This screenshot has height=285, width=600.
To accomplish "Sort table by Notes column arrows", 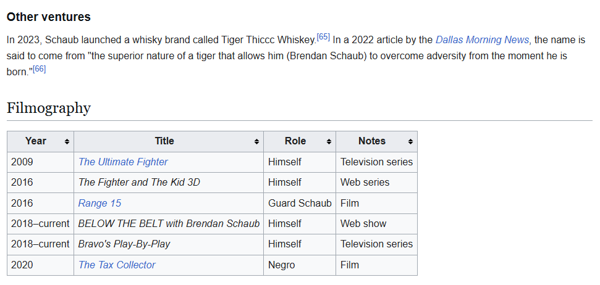I will coord(410,142).
